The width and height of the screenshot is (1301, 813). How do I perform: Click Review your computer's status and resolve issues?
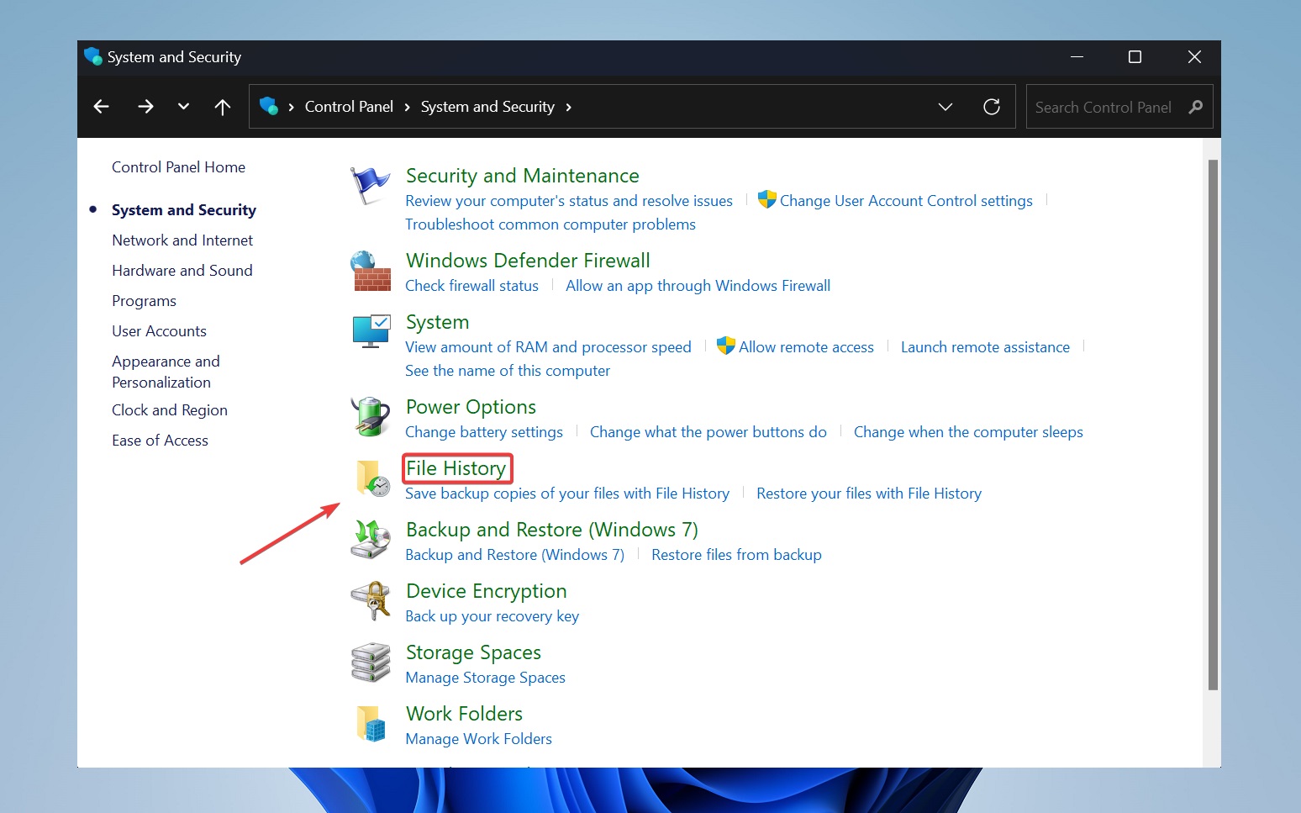tap(569, 201)
